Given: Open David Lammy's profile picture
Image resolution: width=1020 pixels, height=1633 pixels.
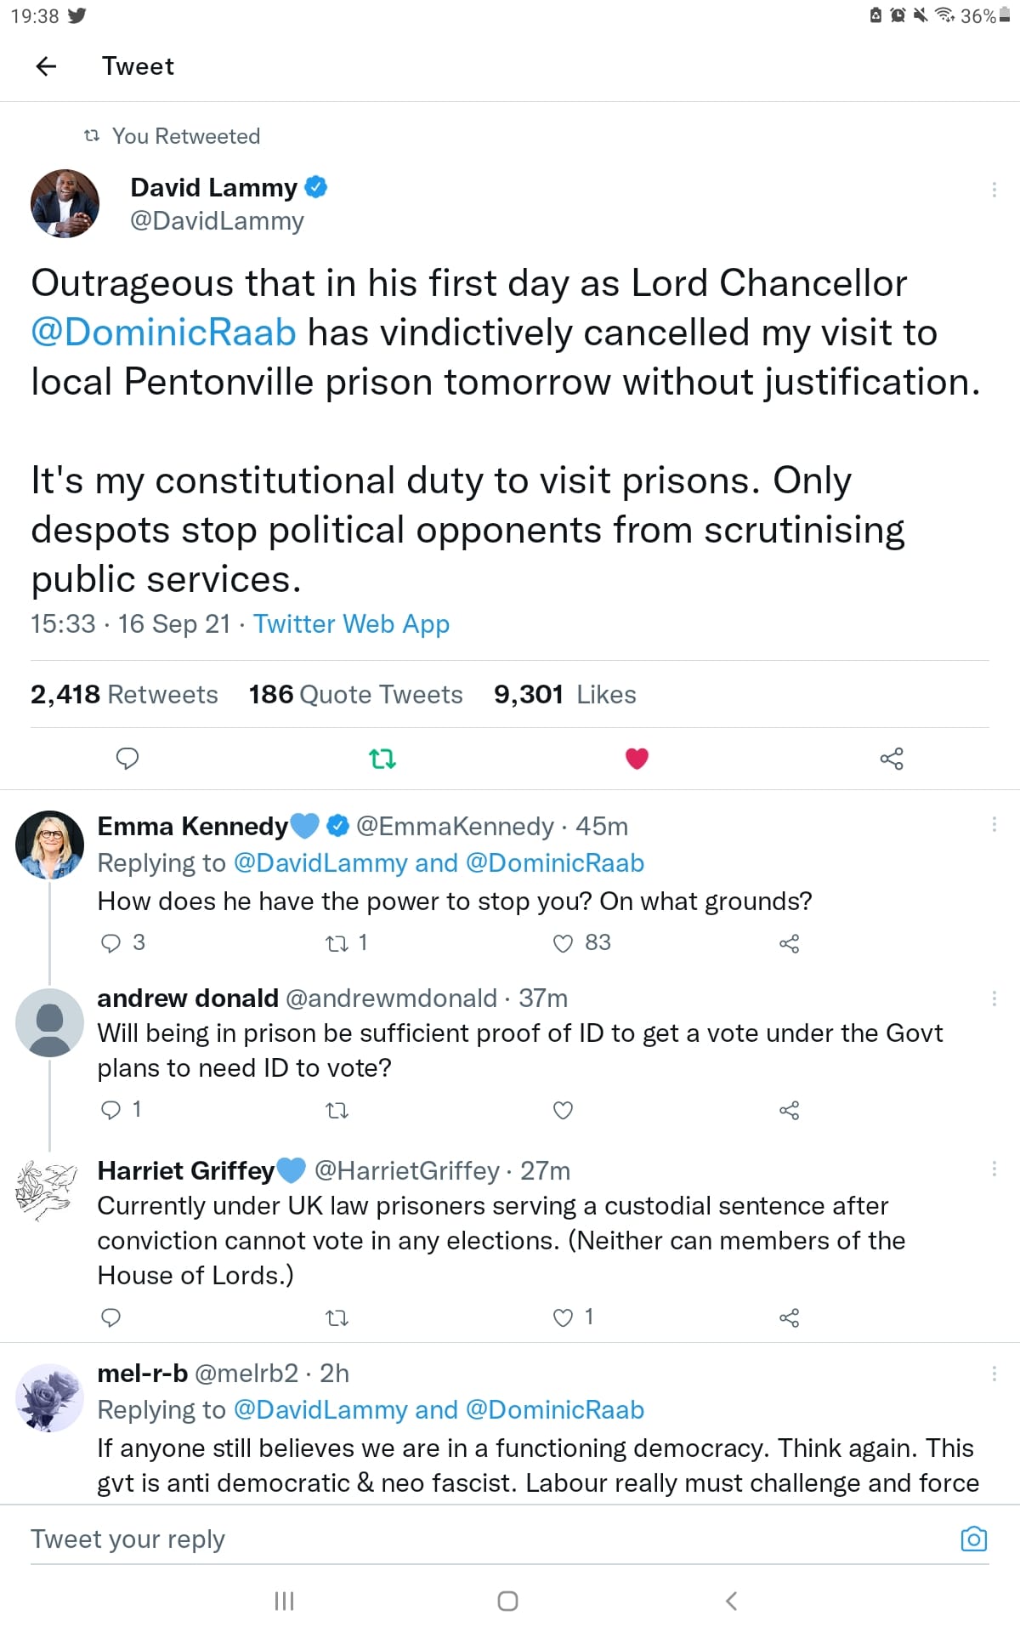Looking at the screenshot, I should 65,203.
